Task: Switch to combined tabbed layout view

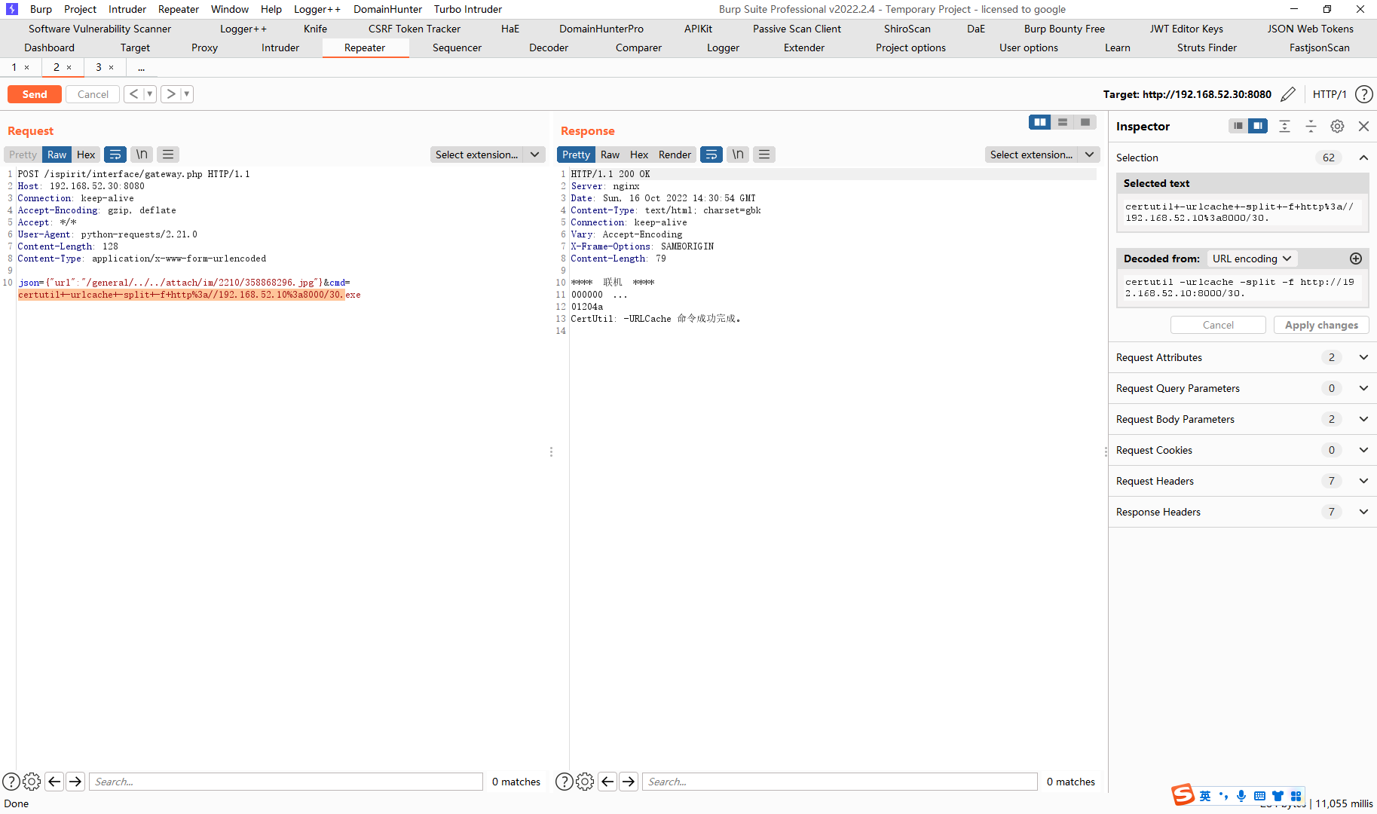Action: click(x=1085, y=122)
